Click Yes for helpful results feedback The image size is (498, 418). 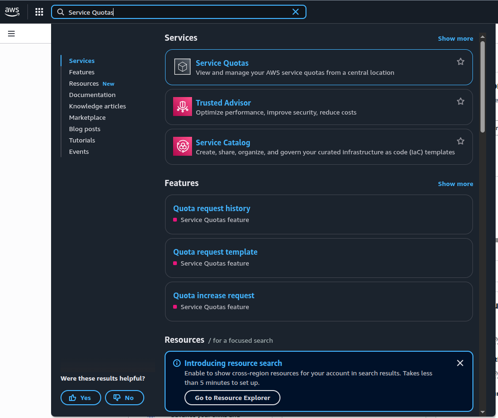(80, 398)
